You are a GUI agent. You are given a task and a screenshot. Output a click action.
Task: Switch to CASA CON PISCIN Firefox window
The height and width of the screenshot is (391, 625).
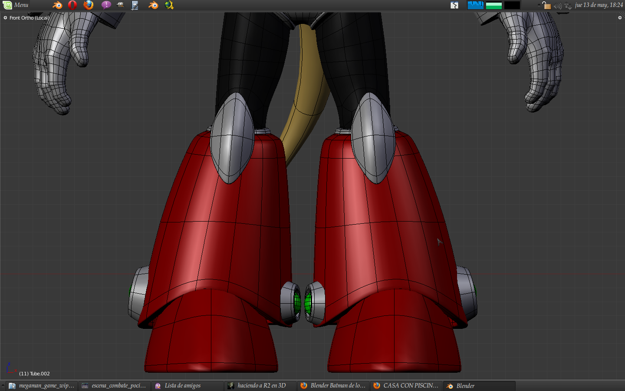(406, 386)
